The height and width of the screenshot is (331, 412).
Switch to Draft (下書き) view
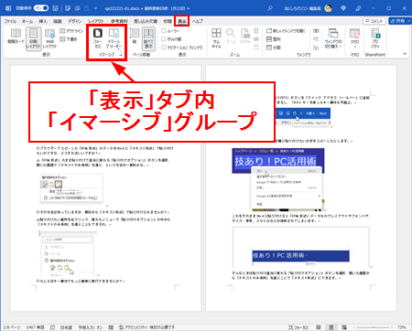tap(69, 39)
